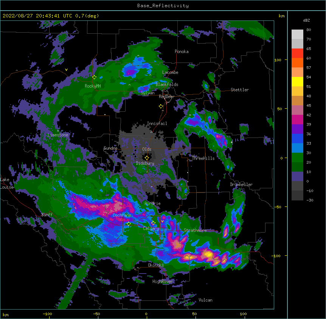Image resolution: width=326 pixels, height=319 pixels.
Task: Select the yellow diamond marker below Cochrane
Action: coord(129,224)
